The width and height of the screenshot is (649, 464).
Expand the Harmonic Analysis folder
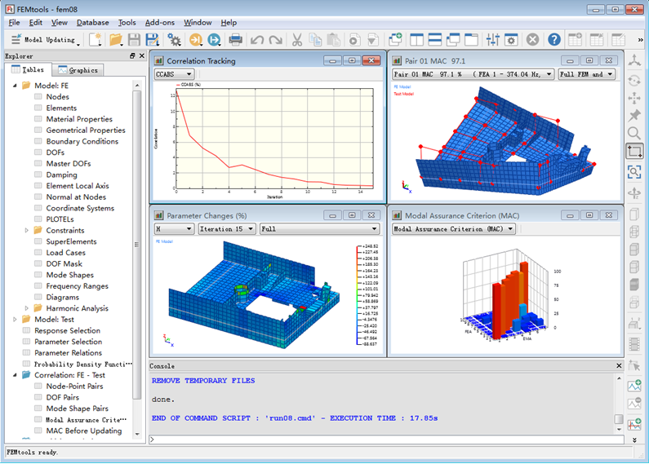26,308
